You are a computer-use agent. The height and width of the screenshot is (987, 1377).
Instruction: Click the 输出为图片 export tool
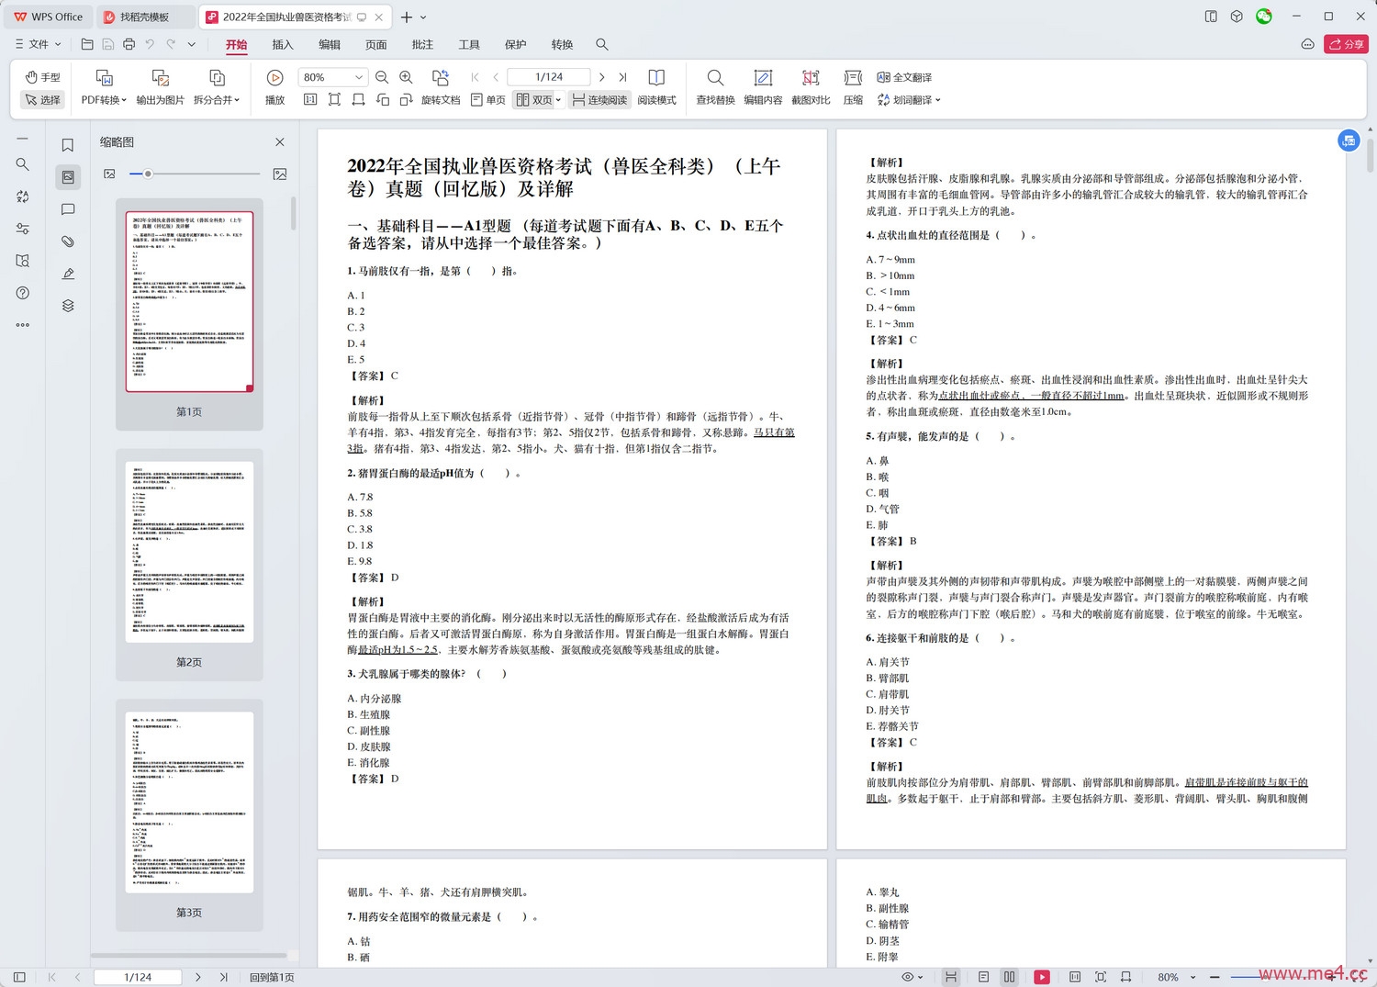click(161, 87)
